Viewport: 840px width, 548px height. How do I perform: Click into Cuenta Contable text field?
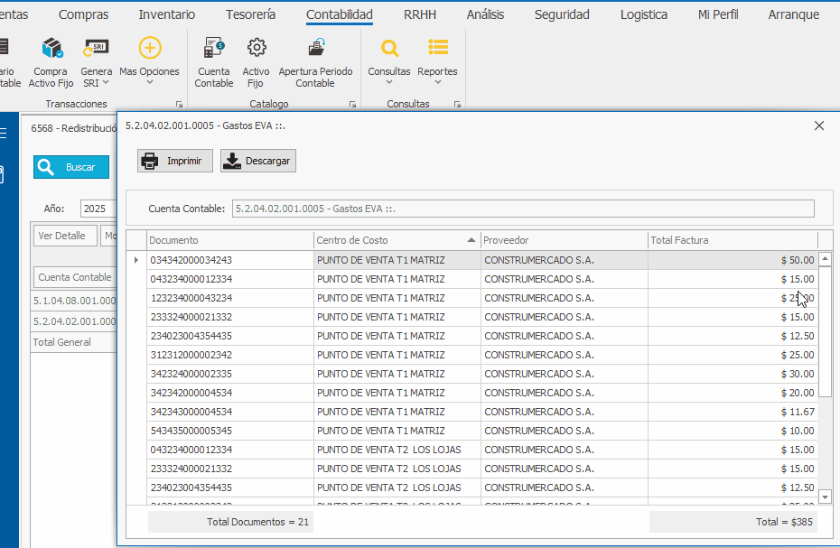523,209
